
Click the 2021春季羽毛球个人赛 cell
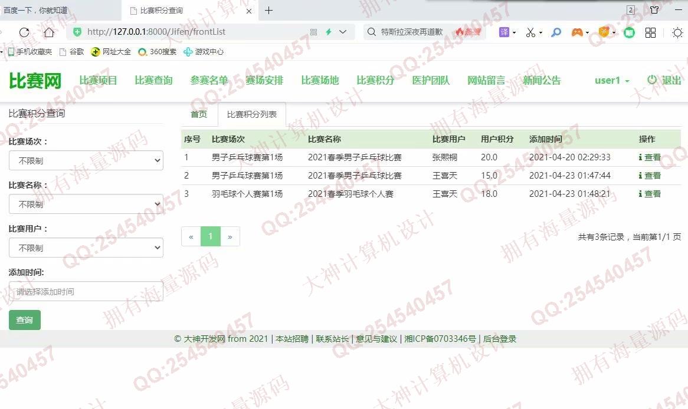350,194
